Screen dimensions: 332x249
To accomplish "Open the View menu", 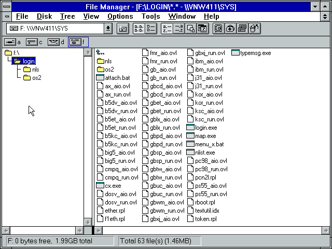I will point(91,16).
